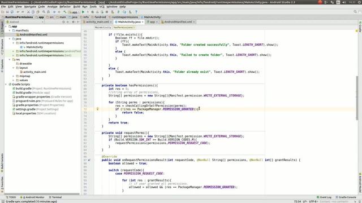The width and height of the screenshot is (362, 203).
Task: Open the Android Monitor tool window
Action: [x=32, y=197]
